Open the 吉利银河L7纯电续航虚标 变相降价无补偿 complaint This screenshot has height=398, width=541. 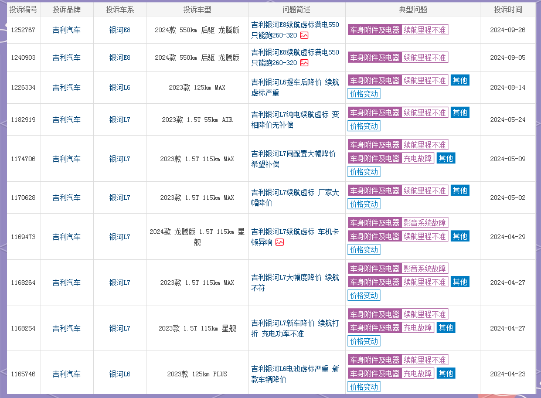(x=295, y=120)
